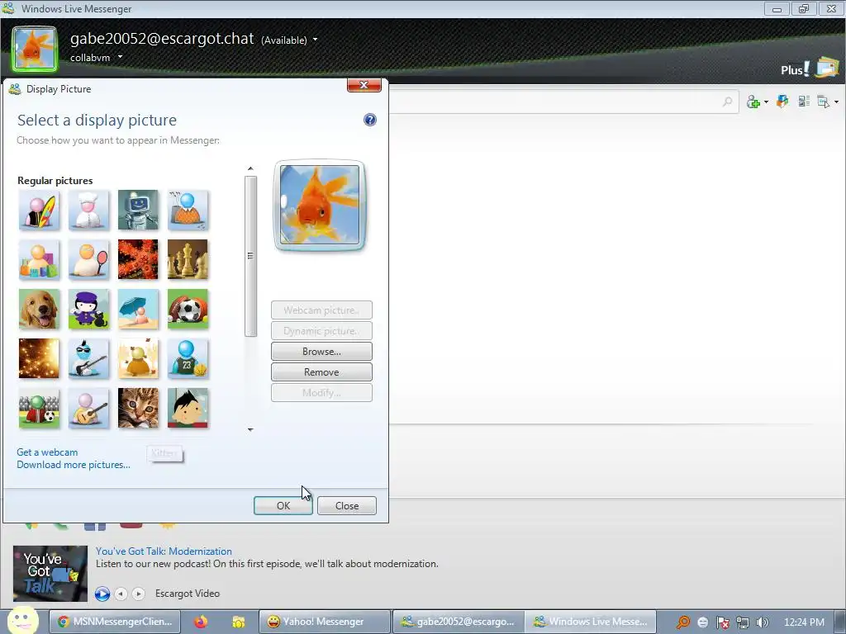The width and height of the screenshot is (846, 634).
Task: Open the Show menu dropdown arrow
Action: (x=836, y=102)
